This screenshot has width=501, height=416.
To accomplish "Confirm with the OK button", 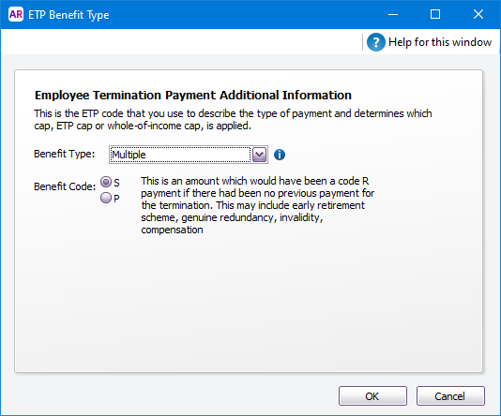I will pos(372,396).
